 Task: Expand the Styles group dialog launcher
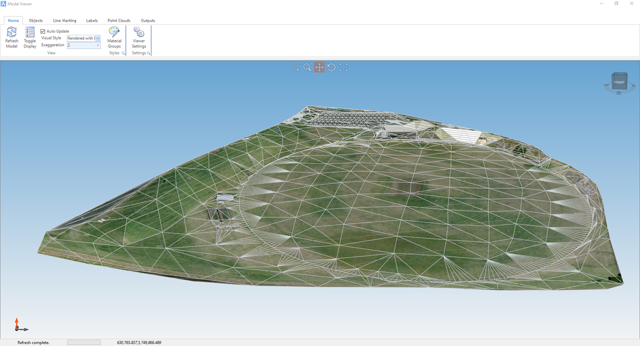[123, 53]
